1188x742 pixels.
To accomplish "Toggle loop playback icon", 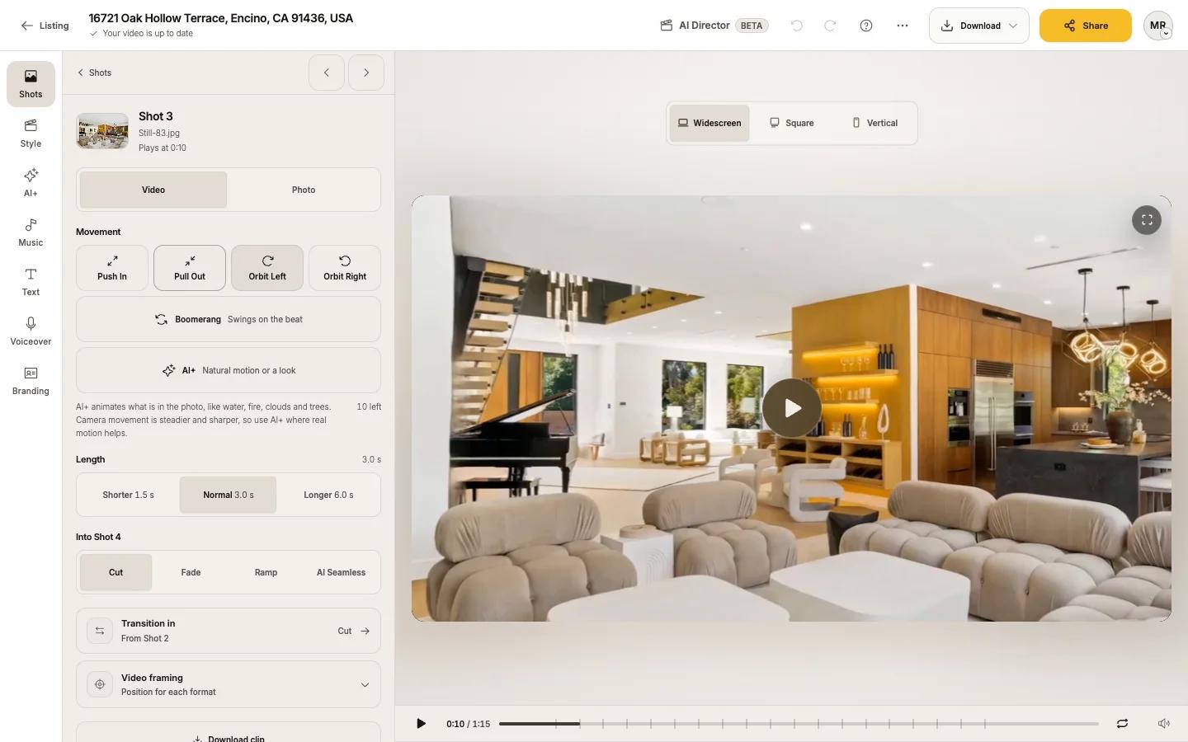I will coord(1122,724).
